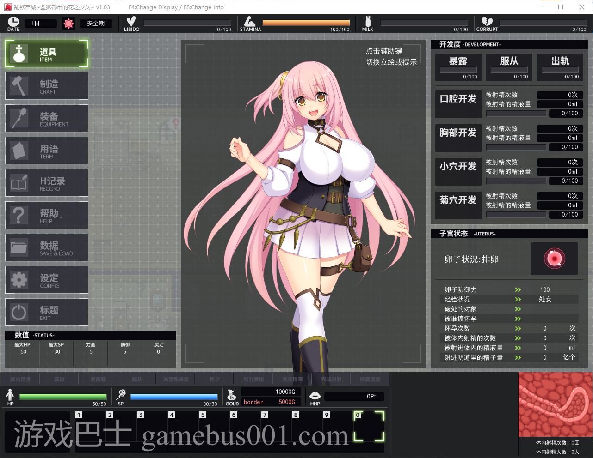Viewport: 593px width, 458px height.
Task: Click the empty MILK gauge
Action: tap(424, 23)
